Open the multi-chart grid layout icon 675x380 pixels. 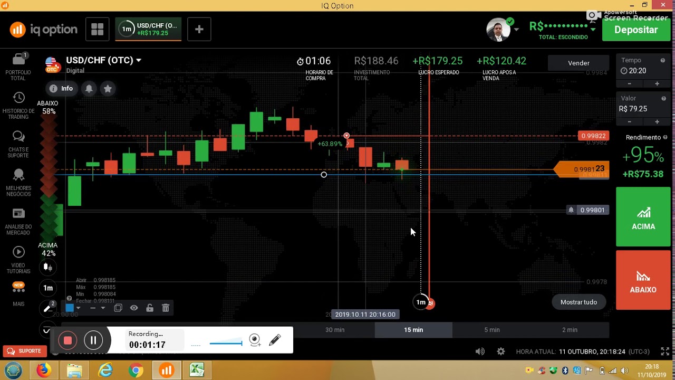click(97, 30)
